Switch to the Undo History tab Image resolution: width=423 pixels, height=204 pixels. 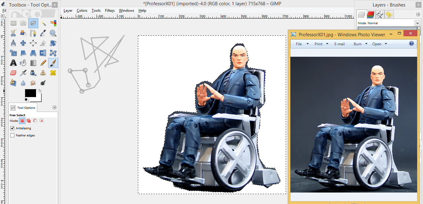point(389,14)
